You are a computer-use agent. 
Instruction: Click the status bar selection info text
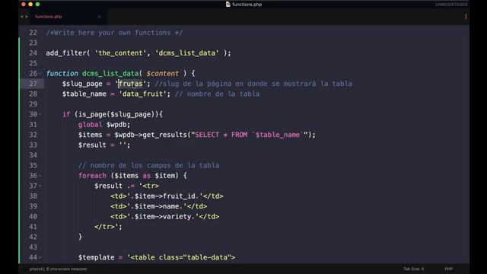[x=58, y=269]
